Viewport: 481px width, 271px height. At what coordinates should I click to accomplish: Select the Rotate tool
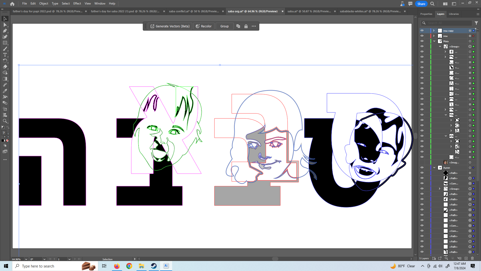5,61
